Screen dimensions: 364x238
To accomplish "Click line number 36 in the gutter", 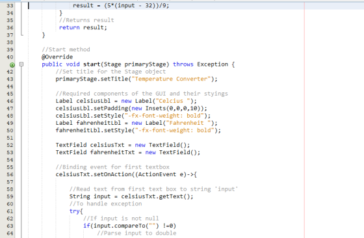I will (10, 27).
